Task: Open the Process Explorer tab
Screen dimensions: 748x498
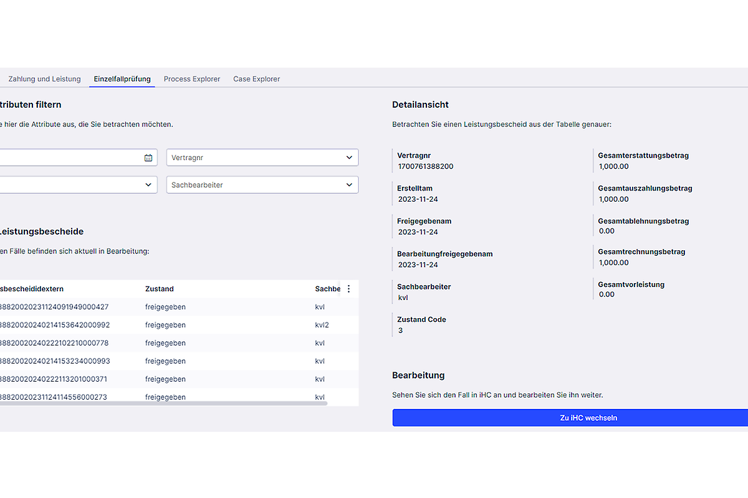Action: click(192, 79)
